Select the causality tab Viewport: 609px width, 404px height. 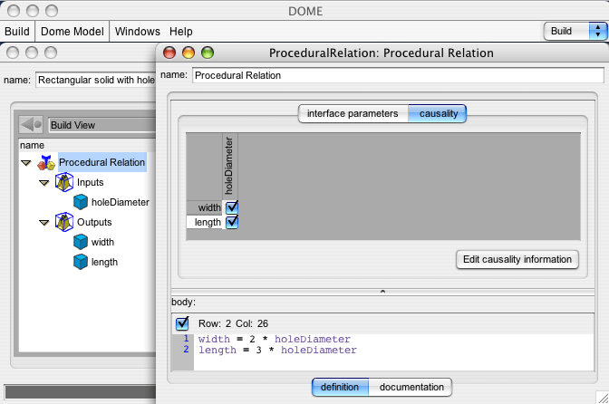coord(438,114)
